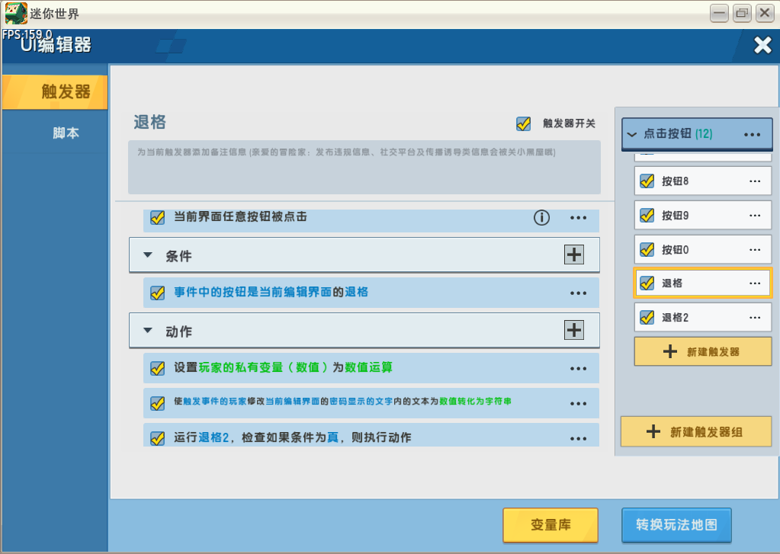
Task: Select the 退格2 trigger row
Action: click(x=703, y=317)
